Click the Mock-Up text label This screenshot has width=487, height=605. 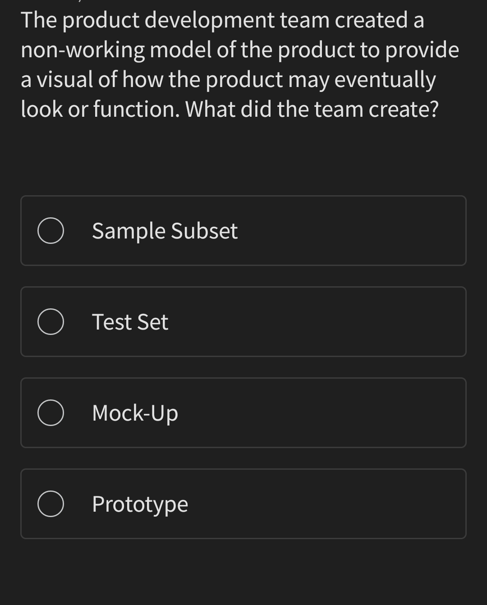click(x=134, y=412)
